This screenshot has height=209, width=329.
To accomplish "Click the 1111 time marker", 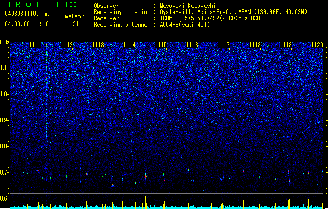I will click(x=35, y=45).
